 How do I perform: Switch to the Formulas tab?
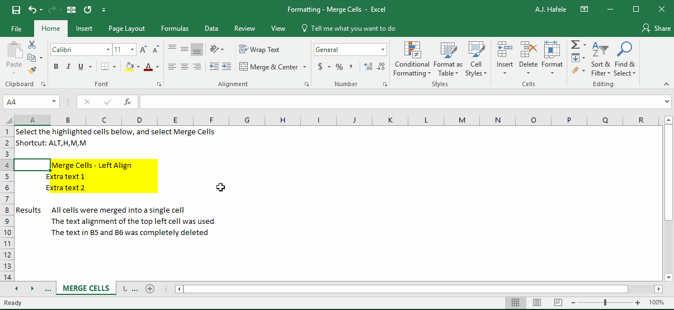click(x=175, y=29)
